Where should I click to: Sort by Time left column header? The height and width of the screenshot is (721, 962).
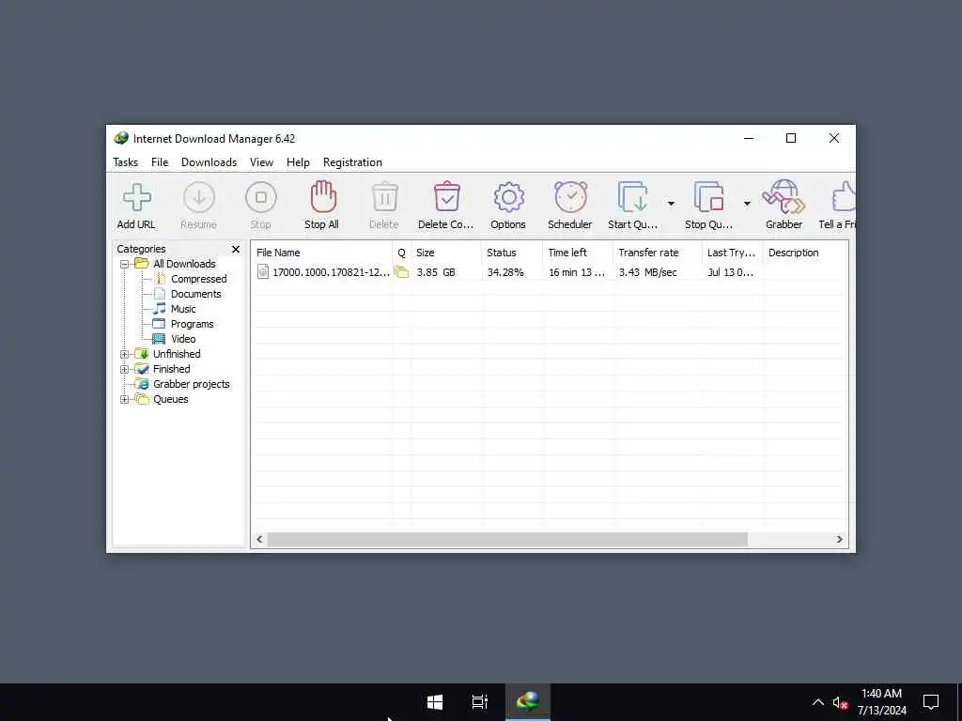(x=578, y=253)
